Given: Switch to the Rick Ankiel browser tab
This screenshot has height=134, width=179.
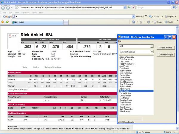Looking at the screenshot, I should [x=21, y=22].
